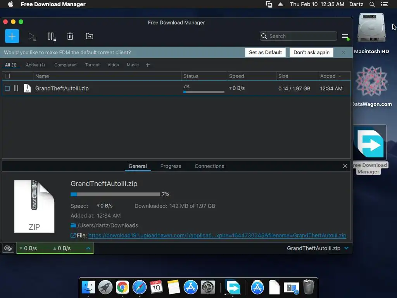Tick checkbox for GrandTheftAutoIII.zip row
This screenshot has height=298, width=397.
tap(7, 88)
